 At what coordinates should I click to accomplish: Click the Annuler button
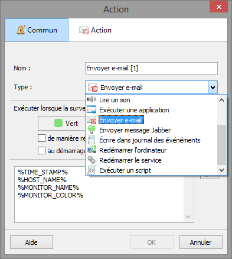coord(201,242)
